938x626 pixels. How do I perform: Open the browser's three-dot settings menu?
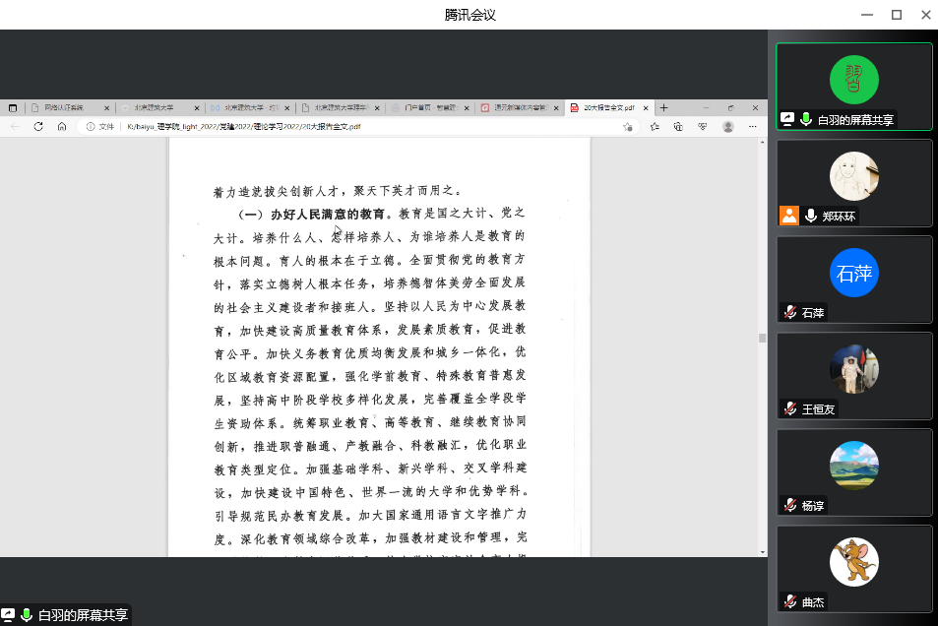[x=753, y=127]
